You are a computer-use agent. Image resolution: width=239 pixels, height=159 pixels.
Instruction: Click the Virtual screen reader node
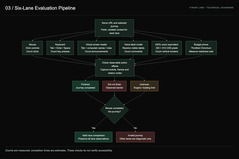pos(96,48)
